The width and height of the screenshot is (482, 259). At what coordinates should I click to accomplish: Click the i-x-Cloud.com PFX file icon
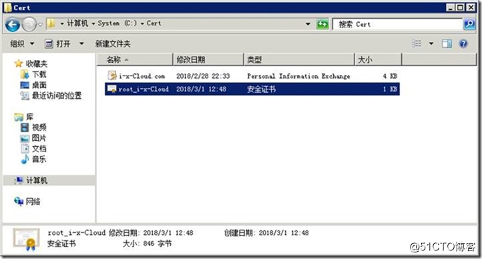coord(112,75)
